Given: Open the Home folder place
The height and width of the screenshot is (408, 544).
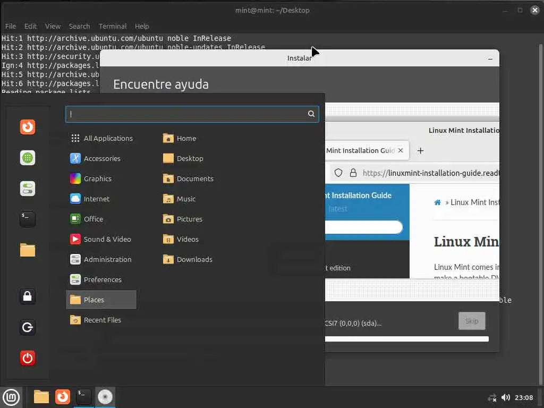Looking at the screenshot, I should click(x=180, y=139).
